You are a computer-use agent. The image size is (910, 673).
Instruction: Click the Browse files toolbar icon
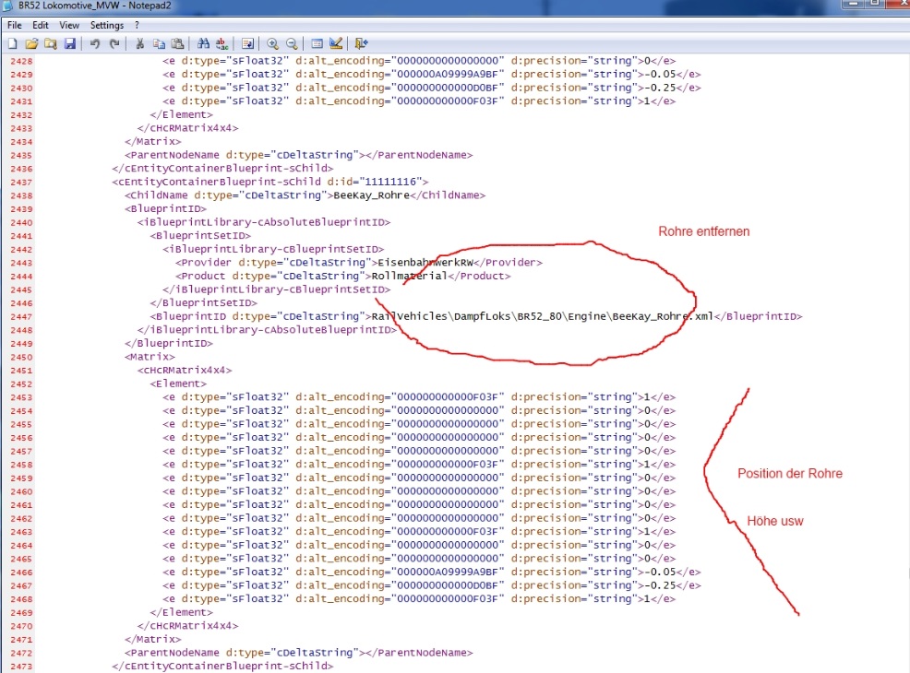coord(50,43)
